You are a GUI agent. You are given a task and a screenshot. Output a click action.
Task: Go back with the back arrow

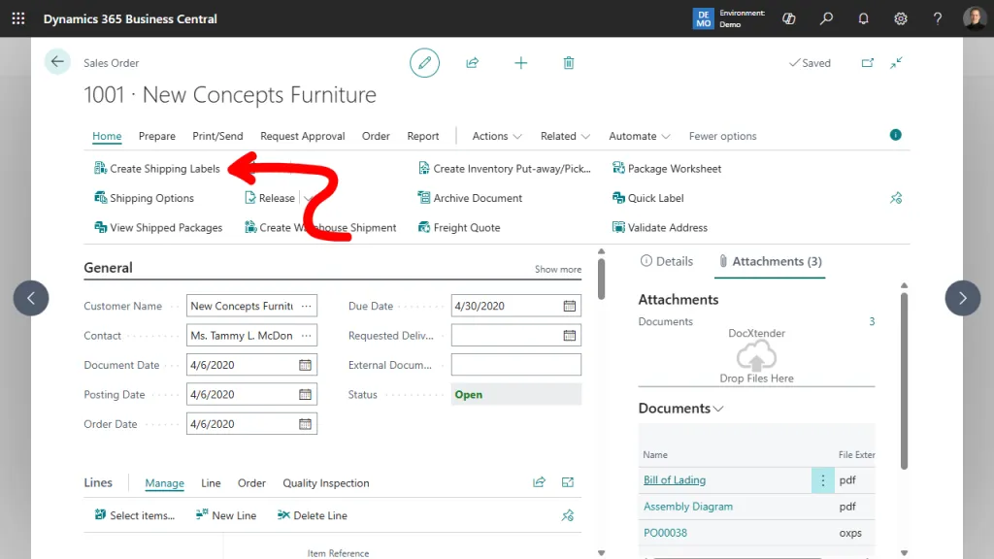[57, 62]
